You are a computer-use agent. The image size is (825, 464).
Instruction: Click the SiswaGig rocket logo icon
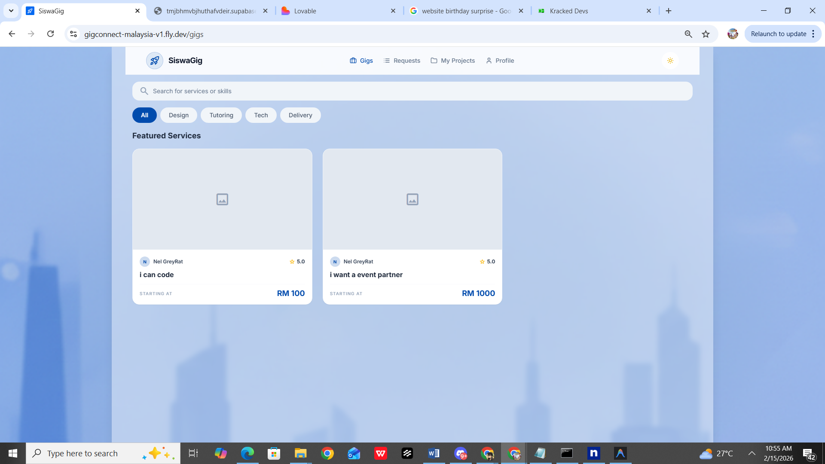click(154, 61)
